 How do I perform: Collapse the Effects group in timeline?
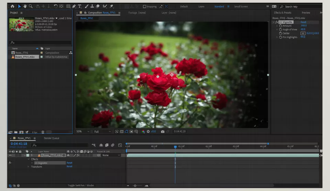click(x=29, y=159)
